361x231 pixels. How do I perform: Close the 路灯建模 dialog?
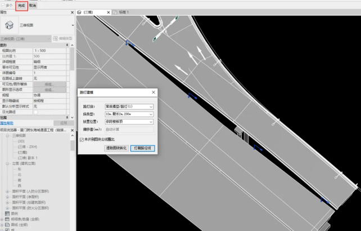point(154,92)
